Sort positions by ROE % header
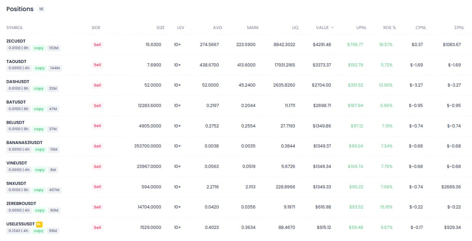The image size is (472, 241). (x=389, y=28)
